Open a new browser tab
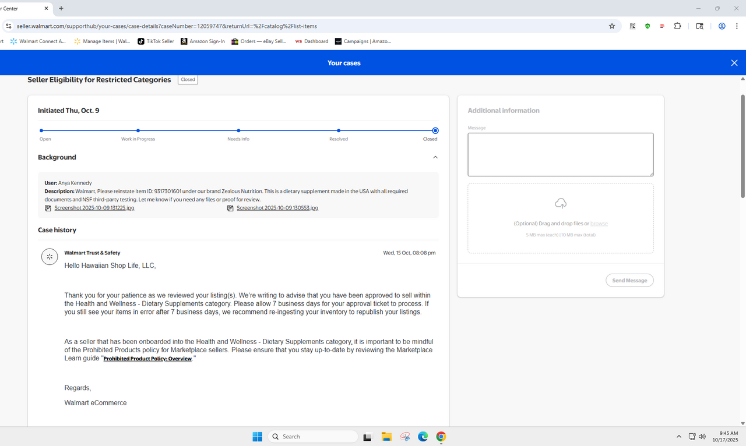 (61, 8)
